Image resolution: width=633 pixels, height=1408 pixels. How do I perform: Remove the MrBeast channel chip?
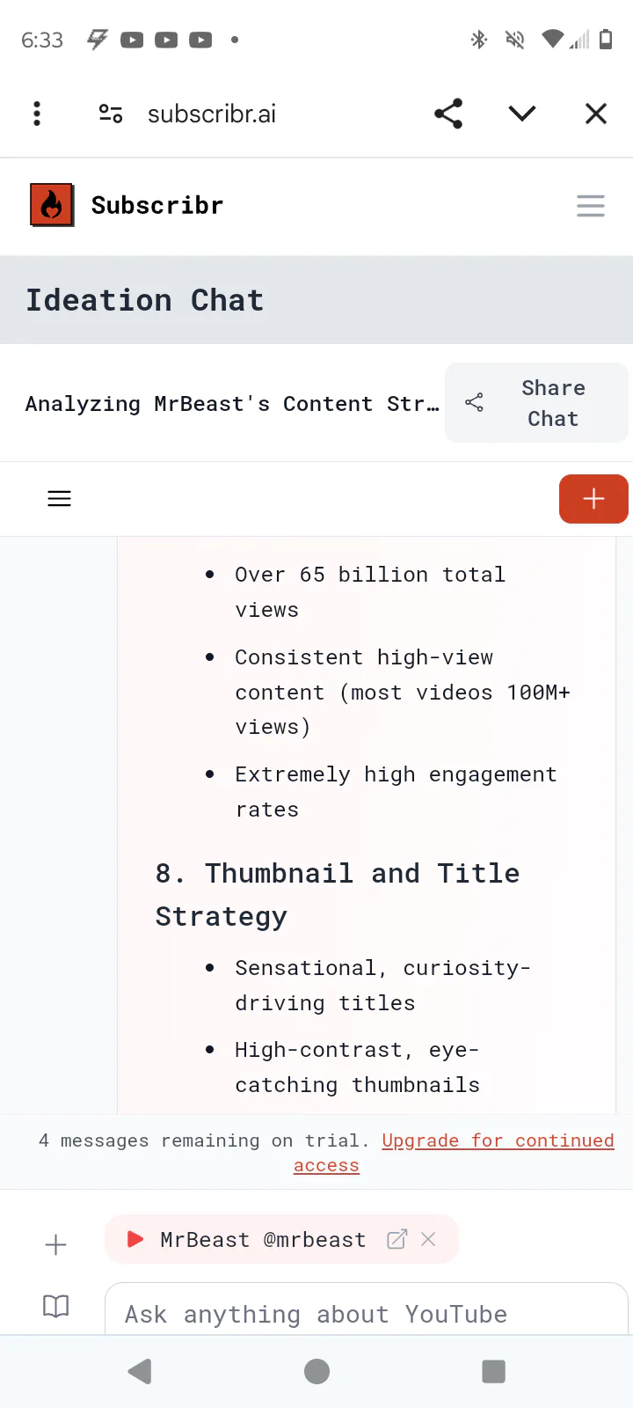coord(429,1239)
